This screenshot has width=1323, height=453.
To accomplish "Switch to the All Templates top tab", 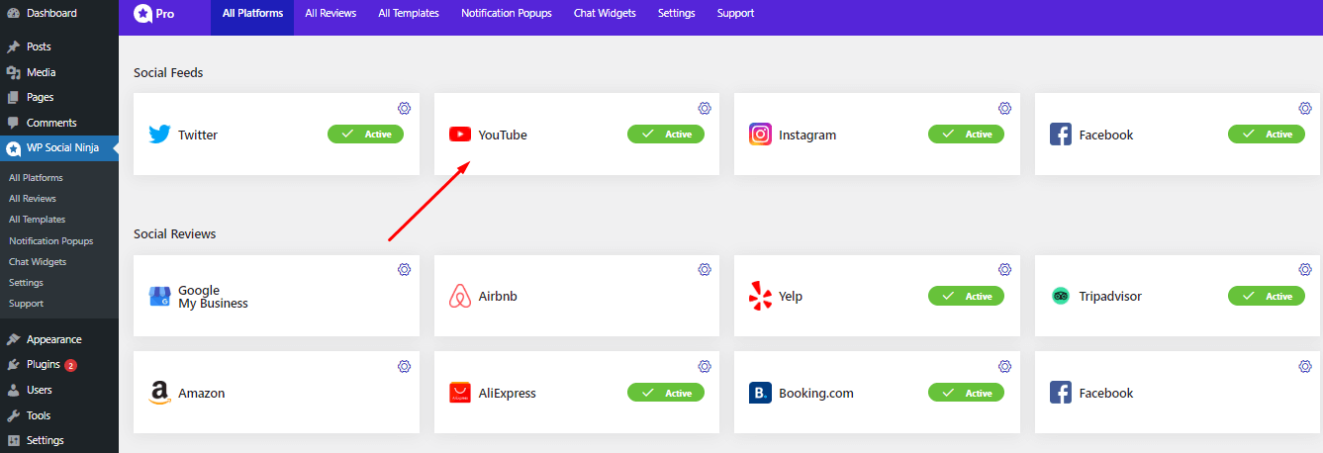I will (409, 14).
